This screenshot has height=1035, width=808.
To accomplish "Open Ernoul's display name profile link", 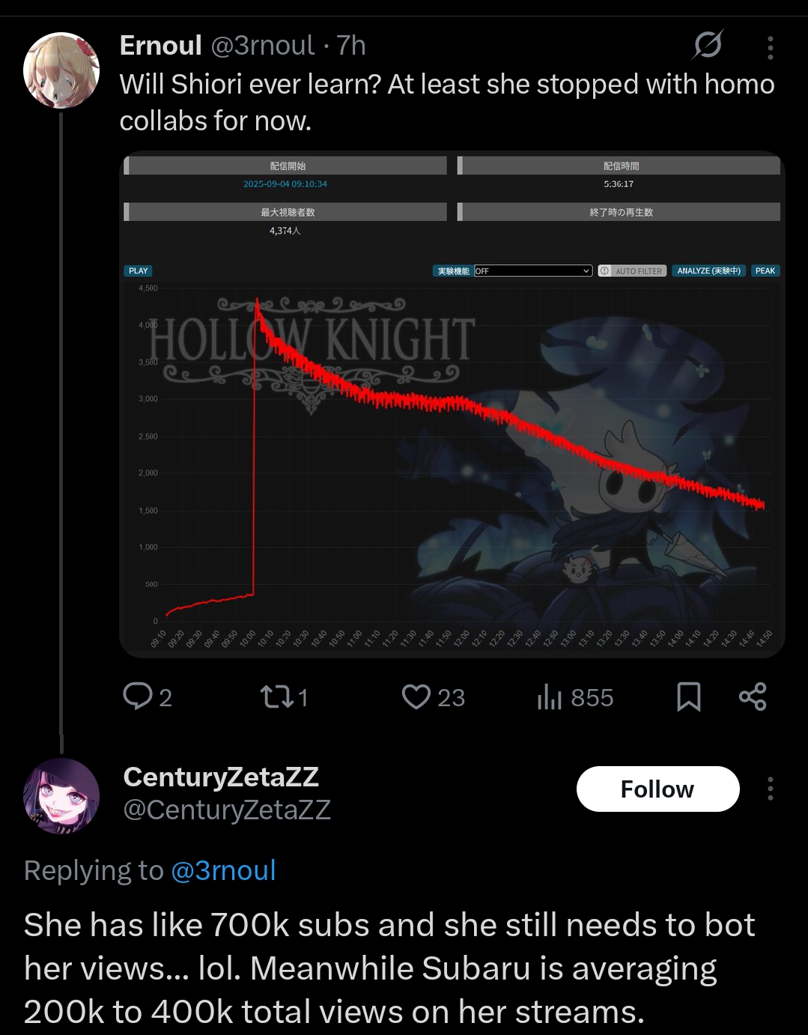I will [160, 46].
